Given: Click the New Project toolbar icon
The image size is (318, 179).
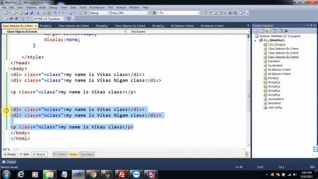Looking at the screenshot, I should click(5, 13).
